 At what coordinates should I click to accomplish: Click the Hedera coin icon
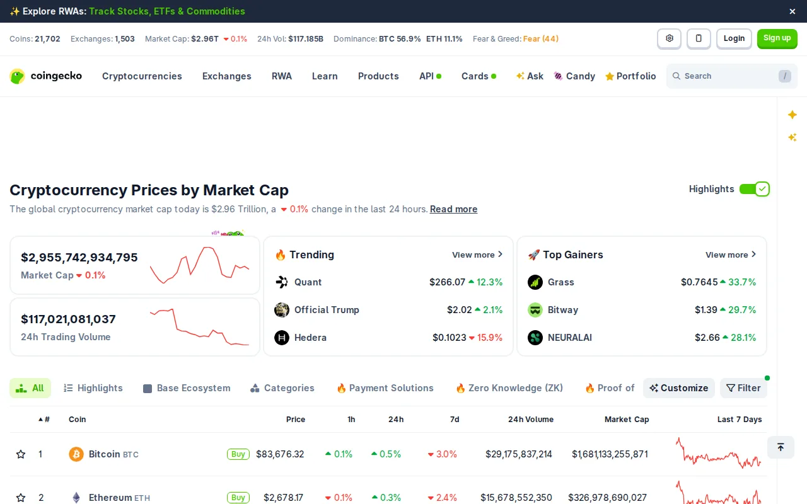(x=282, y=338)
